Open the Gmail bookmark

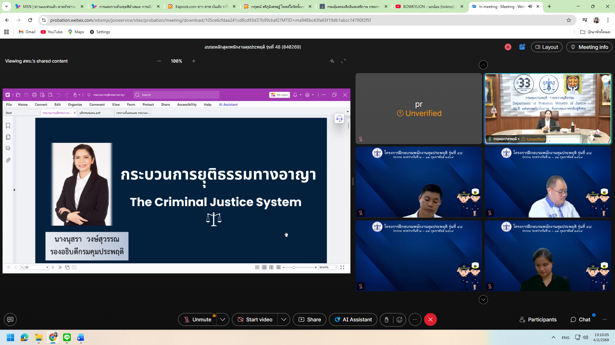pos(27,32)
